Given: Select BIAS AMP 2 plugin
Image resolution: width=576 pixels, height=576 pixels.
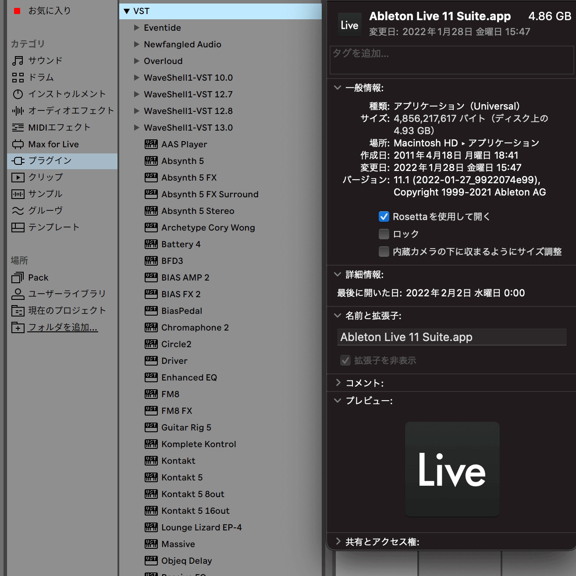Looking at the screenshot, I should point(185,277).
